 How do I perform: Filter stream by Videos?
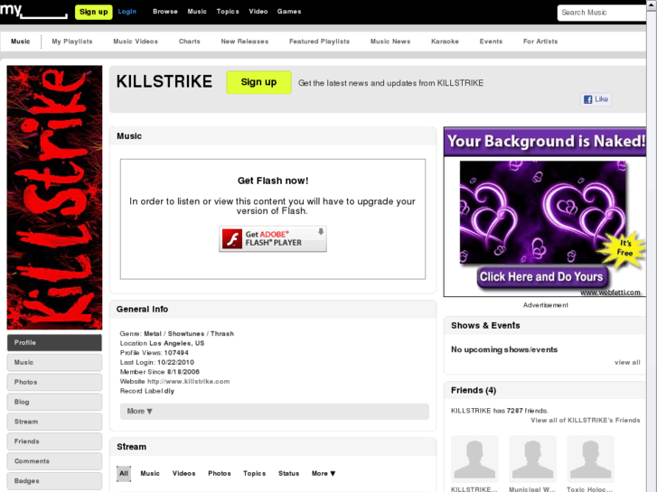(x=184, y=474)
